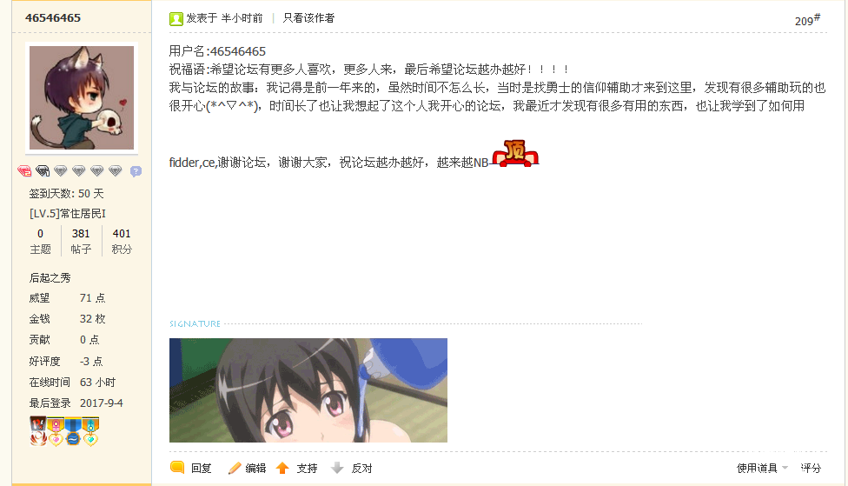Select 只看该作者 filter link
The image size is (848, 486).
coord(308,18)
